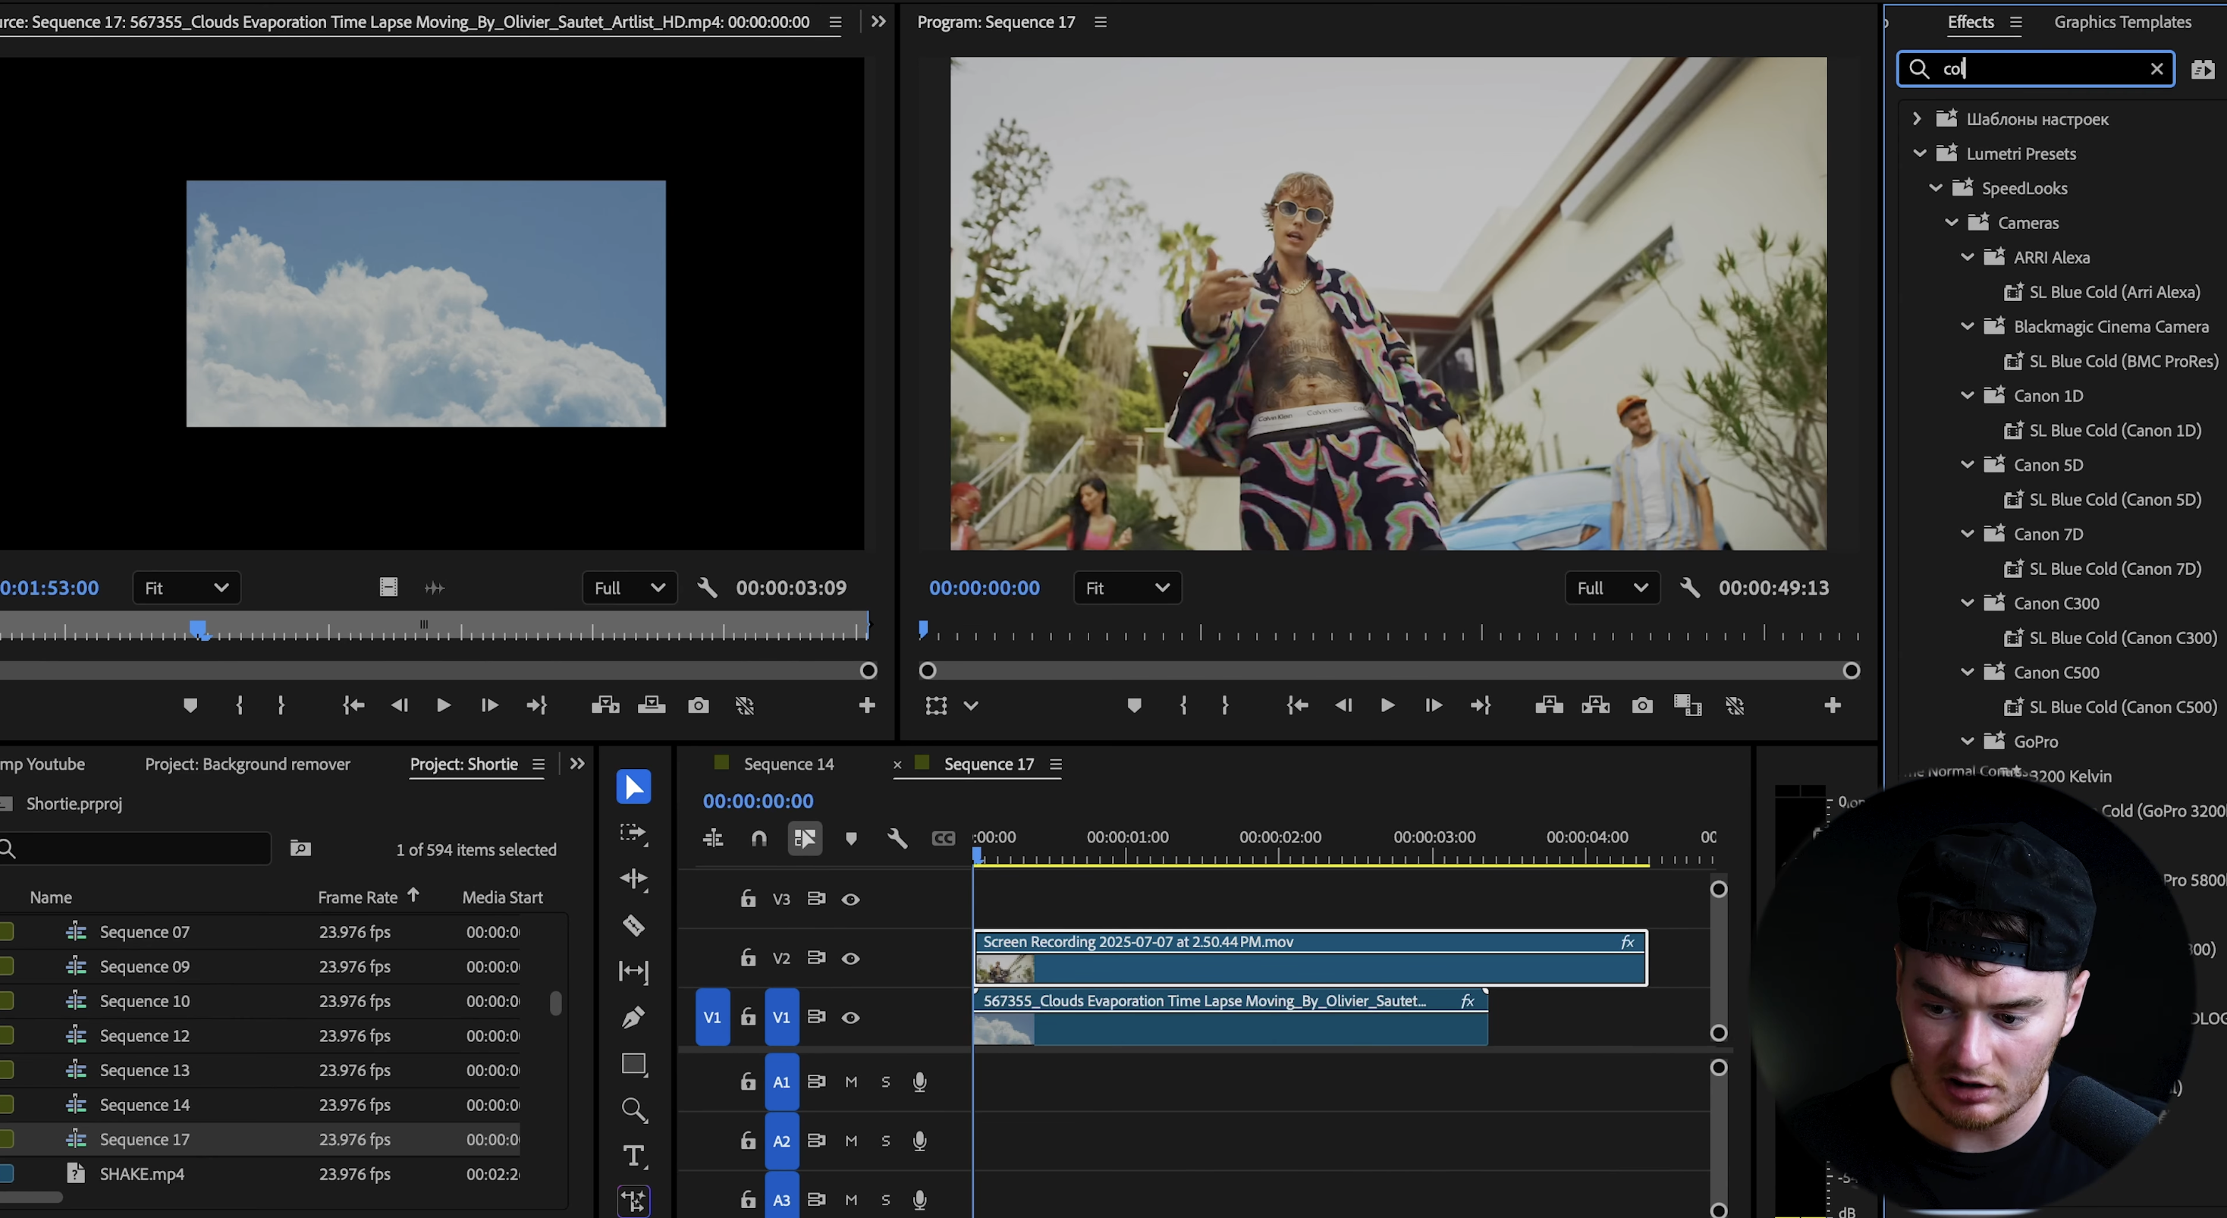The image size is (2227, 1218).
Task: Hide V2 track output eye
Action: tap(851, 958)
